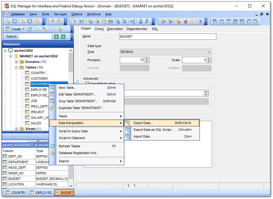The width and height of the screenshot is (273, 199).
Task: Choose Export Data as SQL Script
Action: coord(153,130)
